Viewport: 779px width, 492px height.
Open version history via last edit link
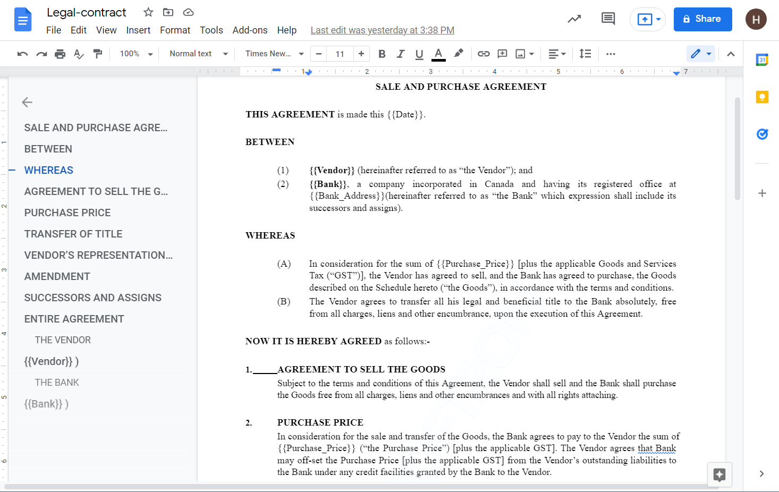382,30
